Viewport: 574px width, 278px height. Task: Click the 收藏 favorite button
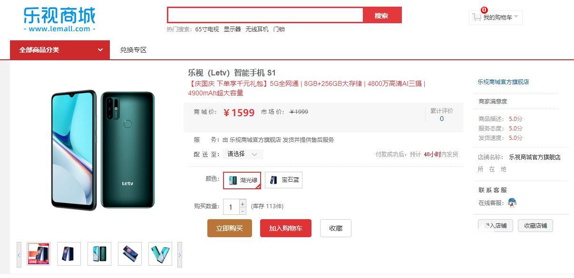(x=336, y=228)
